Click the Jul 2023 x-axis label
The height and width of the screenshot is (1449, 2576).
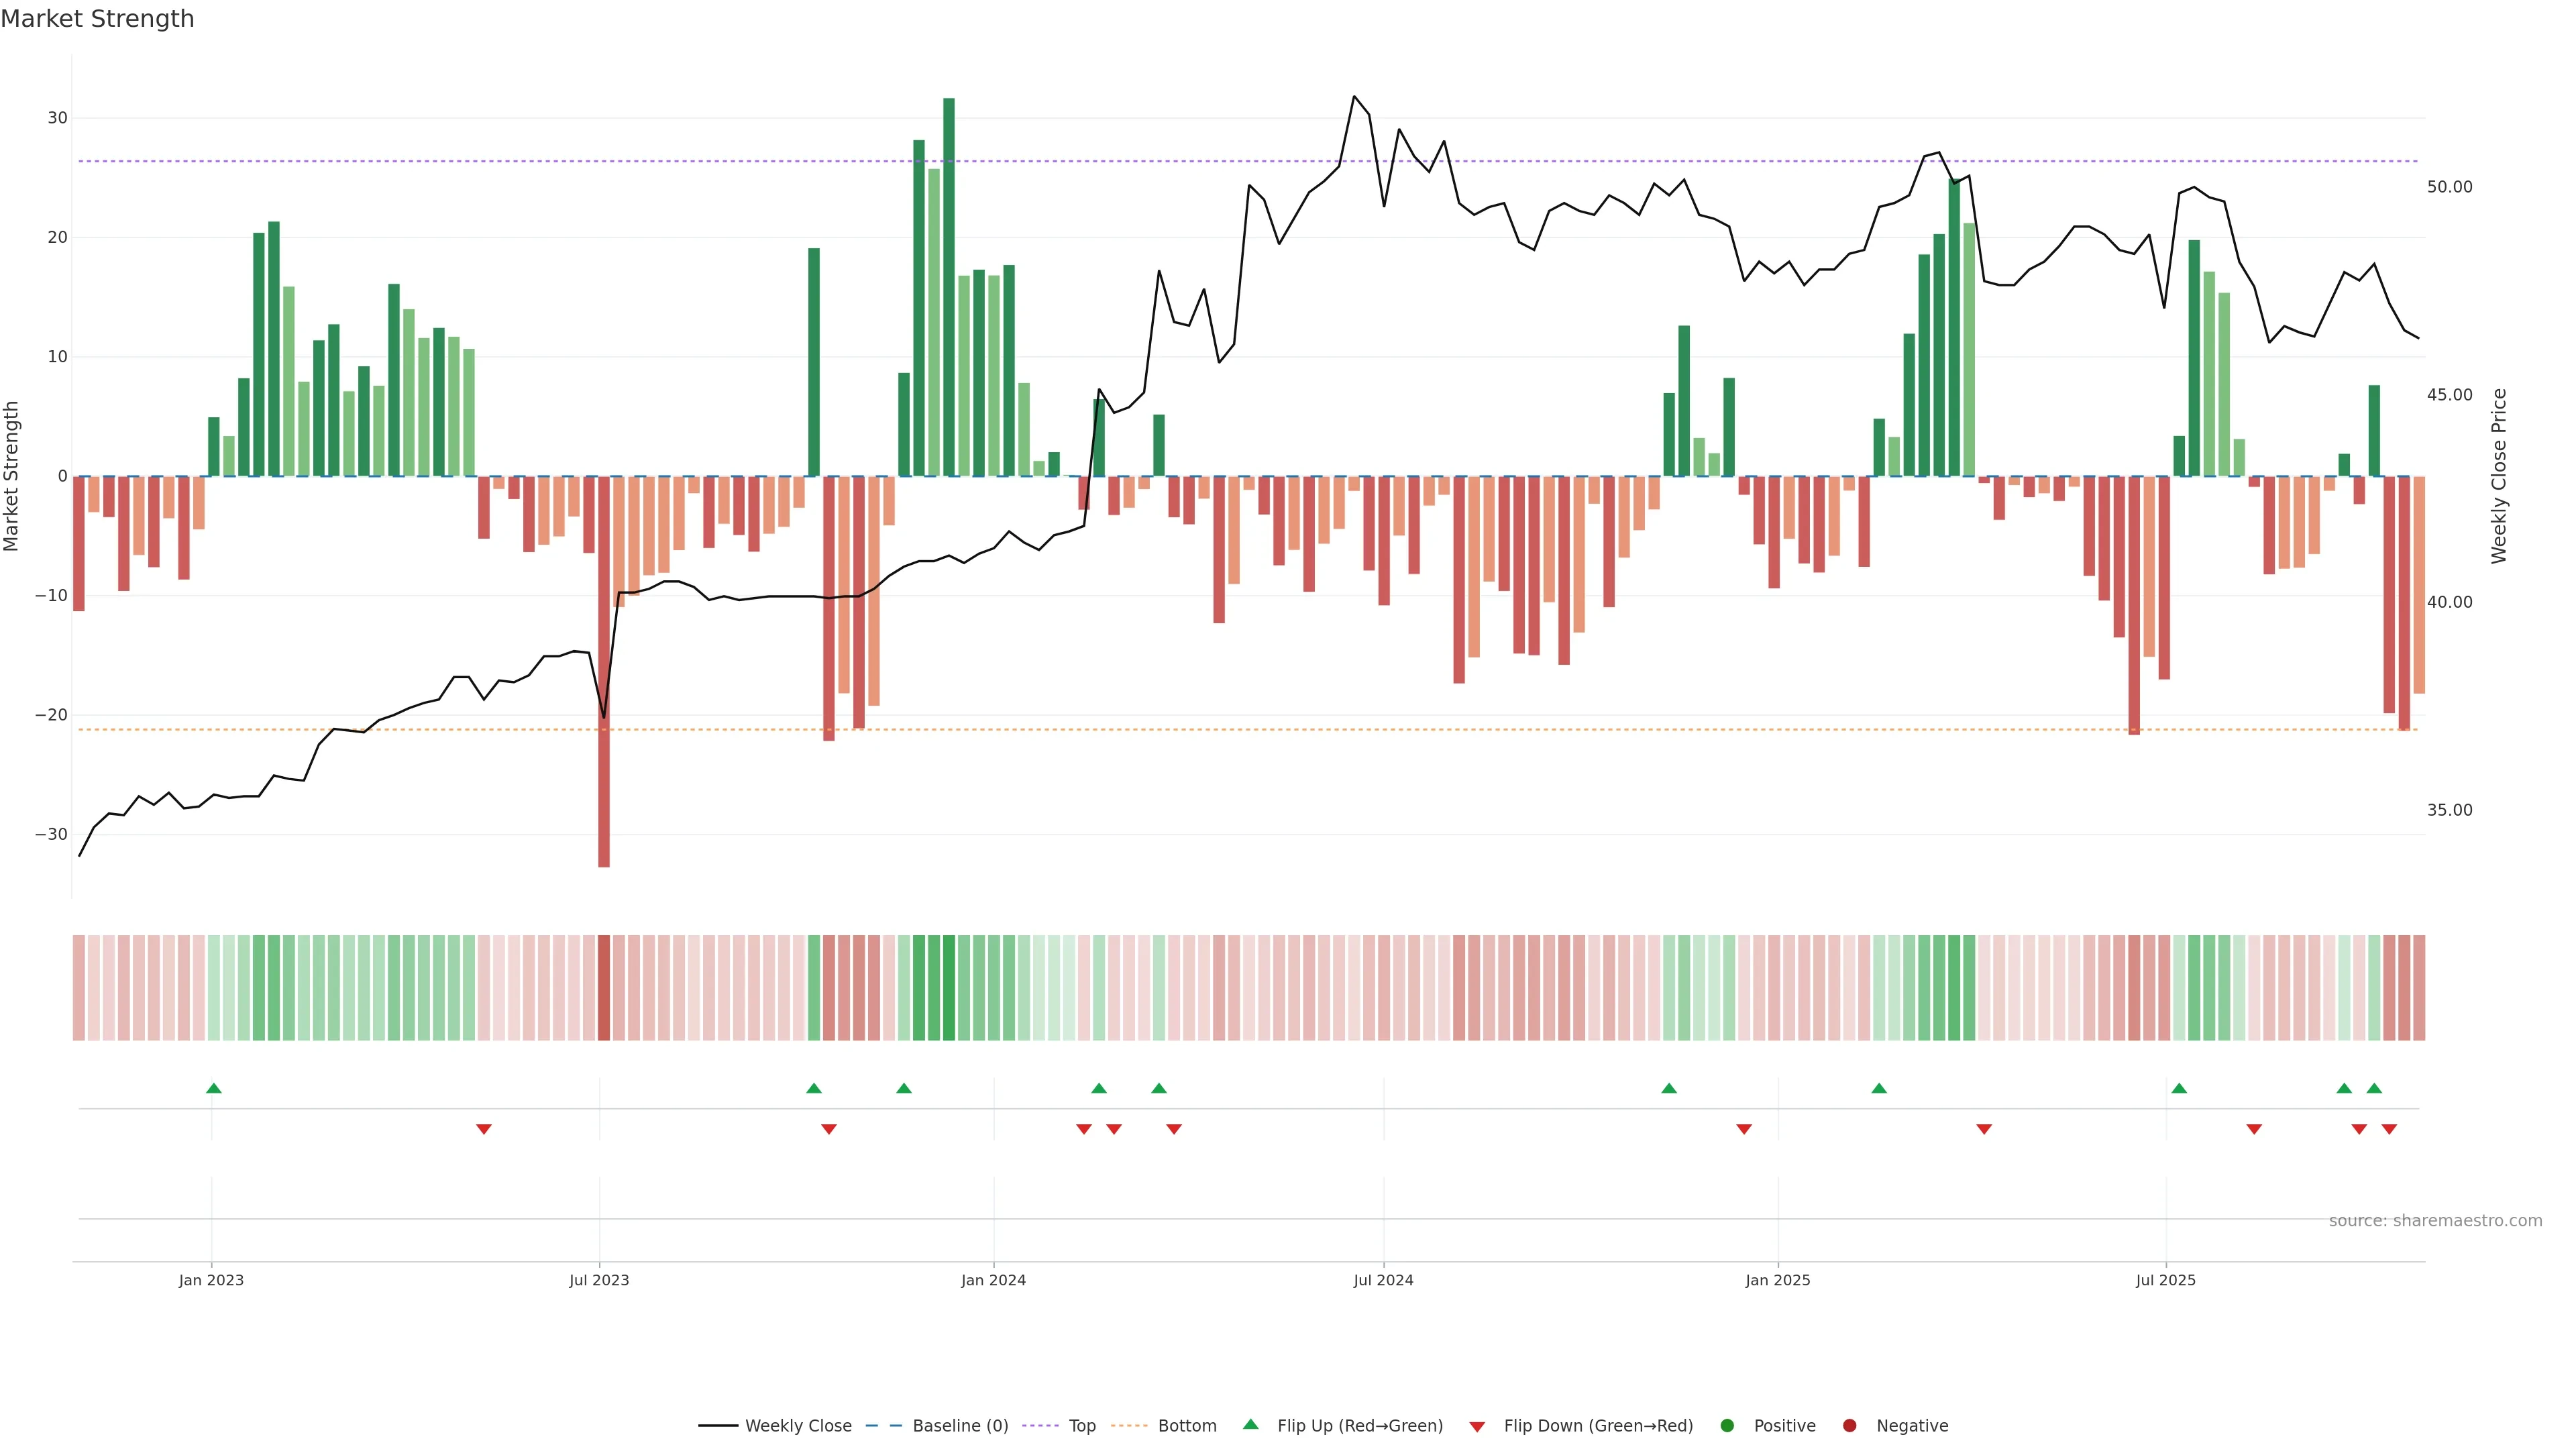(599, 1280)
